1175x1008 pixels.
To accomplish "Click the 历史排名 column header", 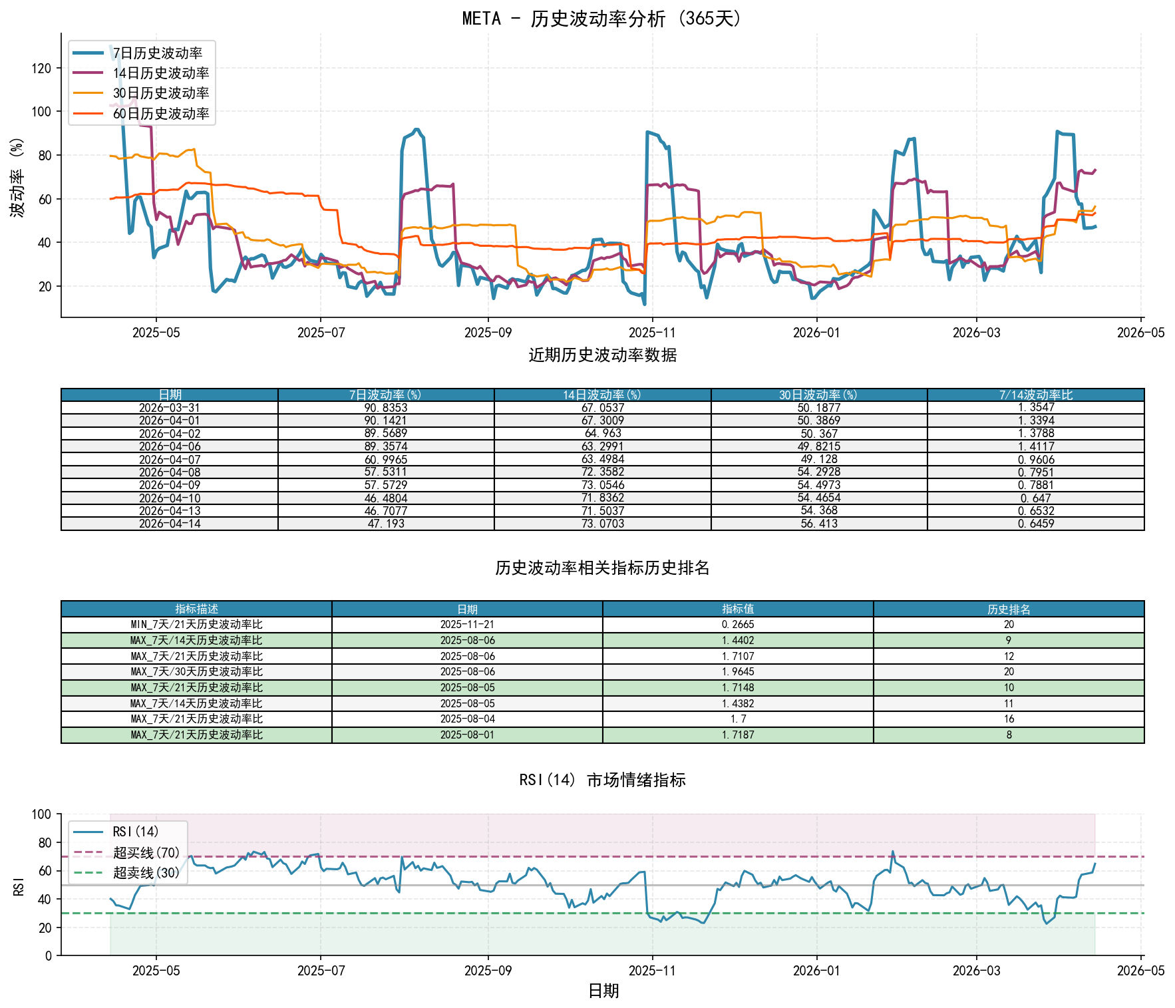I will click(x=1009, y=609).
